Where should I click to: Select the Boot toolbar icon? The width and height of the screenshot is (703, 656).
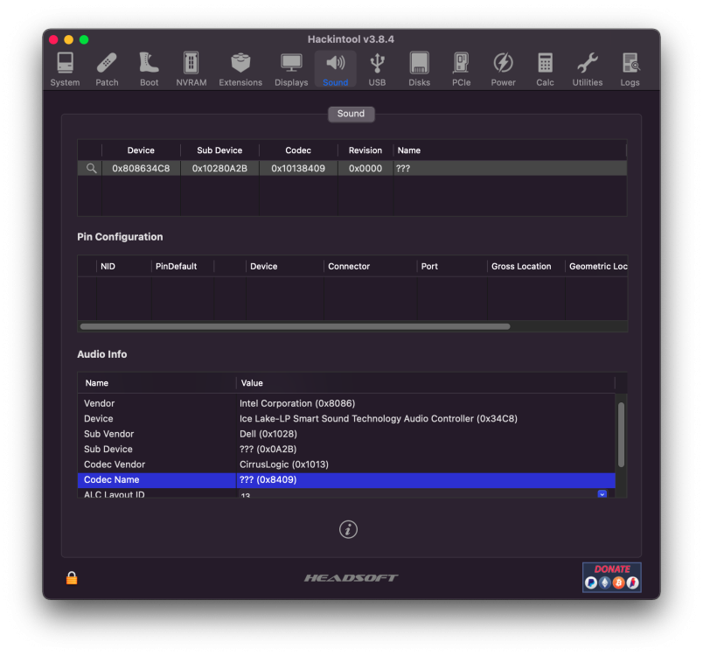149,69
